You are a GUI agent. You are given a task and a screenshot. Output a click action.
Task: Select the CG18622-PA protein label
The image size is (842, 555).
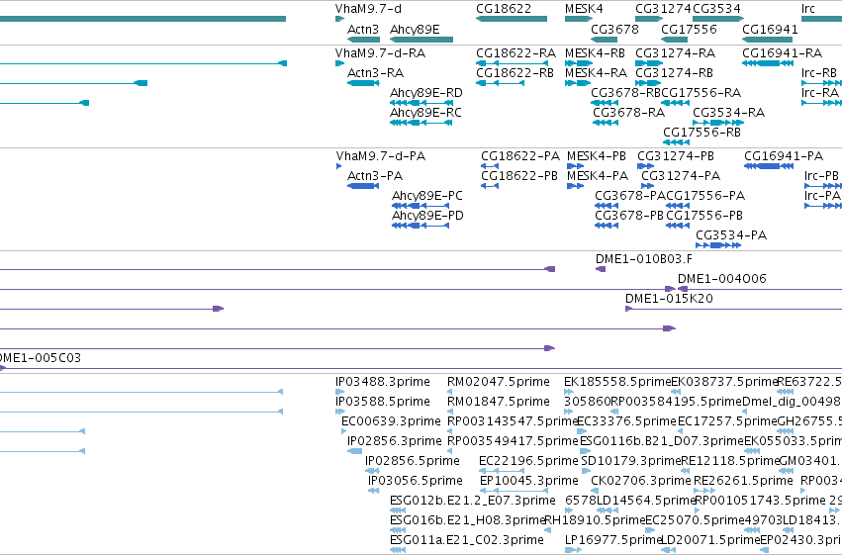pos(520,156)
